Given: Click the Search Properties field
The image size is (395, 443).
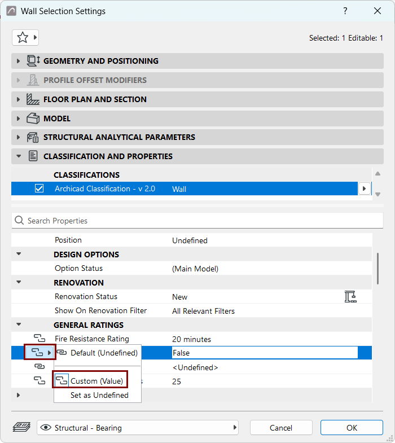Looking at the screenshot, I should 197,220.
